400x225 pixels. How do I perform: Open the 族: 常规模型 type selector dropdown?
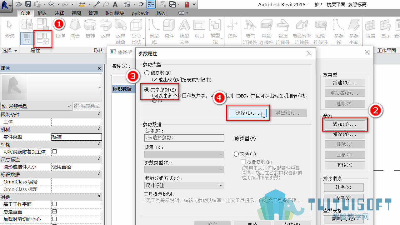click(36, 106)
